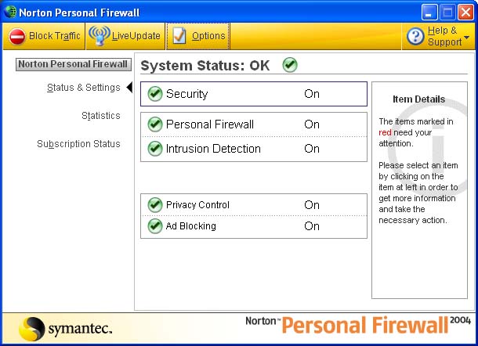Go to Subscription Status

click(x=78, y=144)
